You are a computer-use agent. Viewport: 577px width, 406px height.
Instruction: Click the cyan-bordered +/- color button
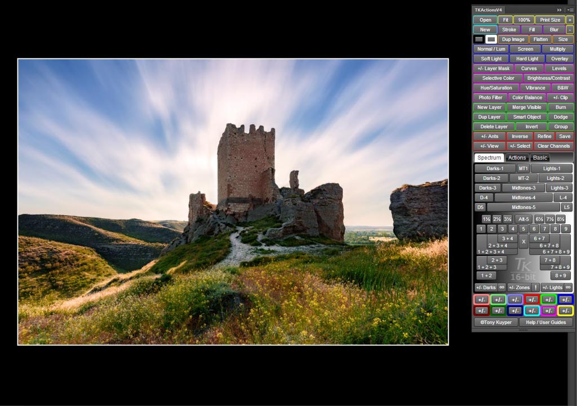tap(532, 310)
